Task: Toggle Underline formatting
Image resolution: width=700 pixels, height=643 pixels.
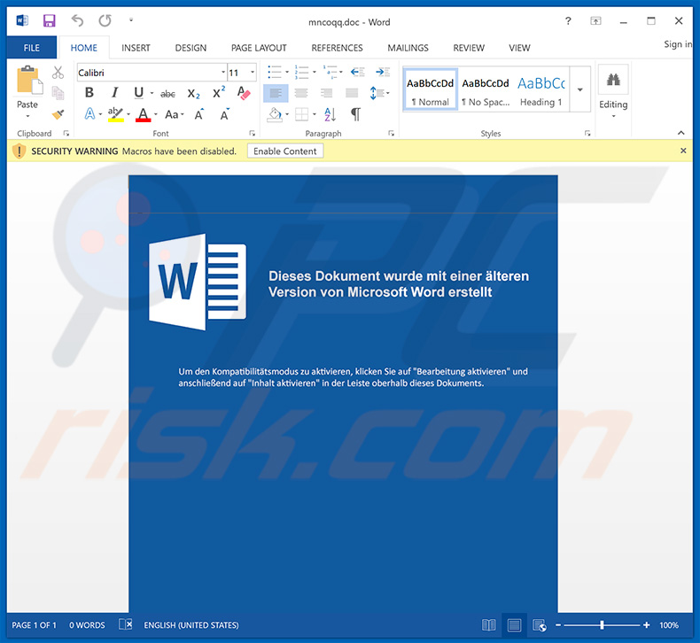Action: click(139, 93)
